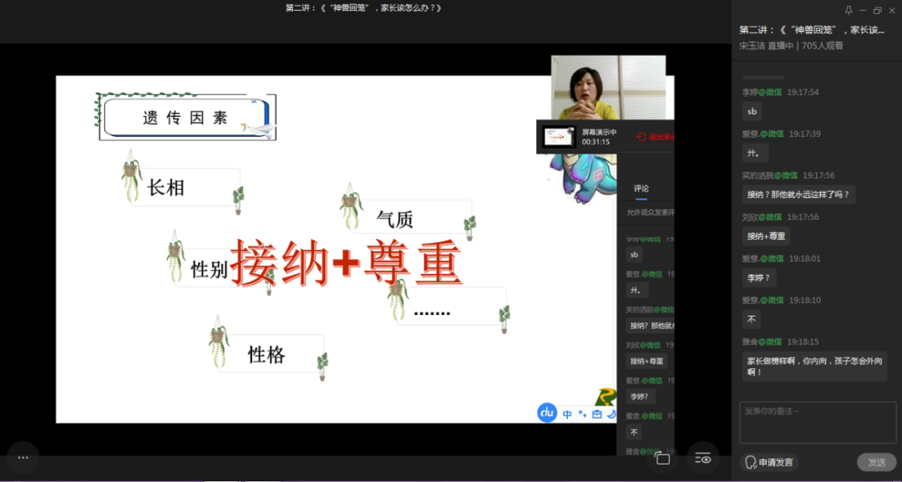Click the fullscreen window icon at bottom
The image size is (902, 482).
click(x=662, y=458)
